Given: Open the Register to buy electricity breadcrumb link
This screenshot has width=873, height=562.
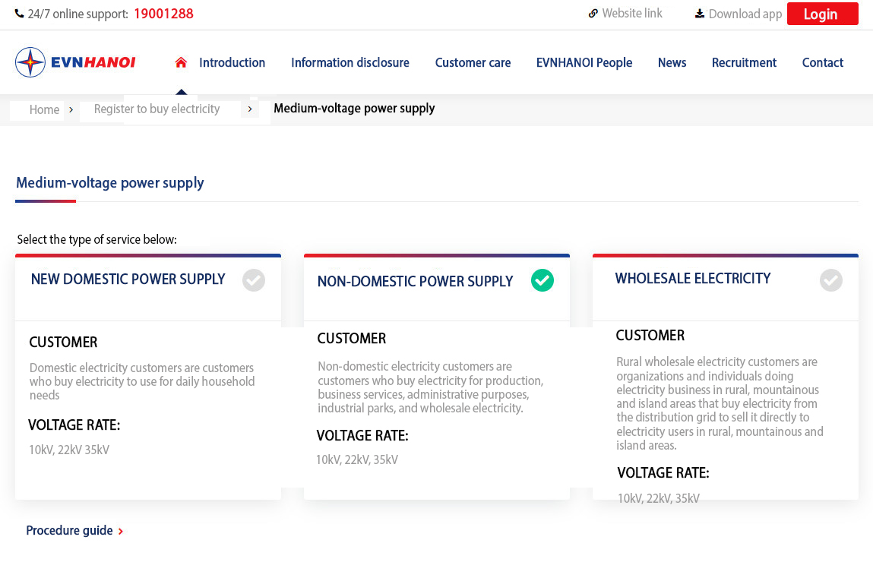Looking at the screenshot, I should click(x=156, y=109).
